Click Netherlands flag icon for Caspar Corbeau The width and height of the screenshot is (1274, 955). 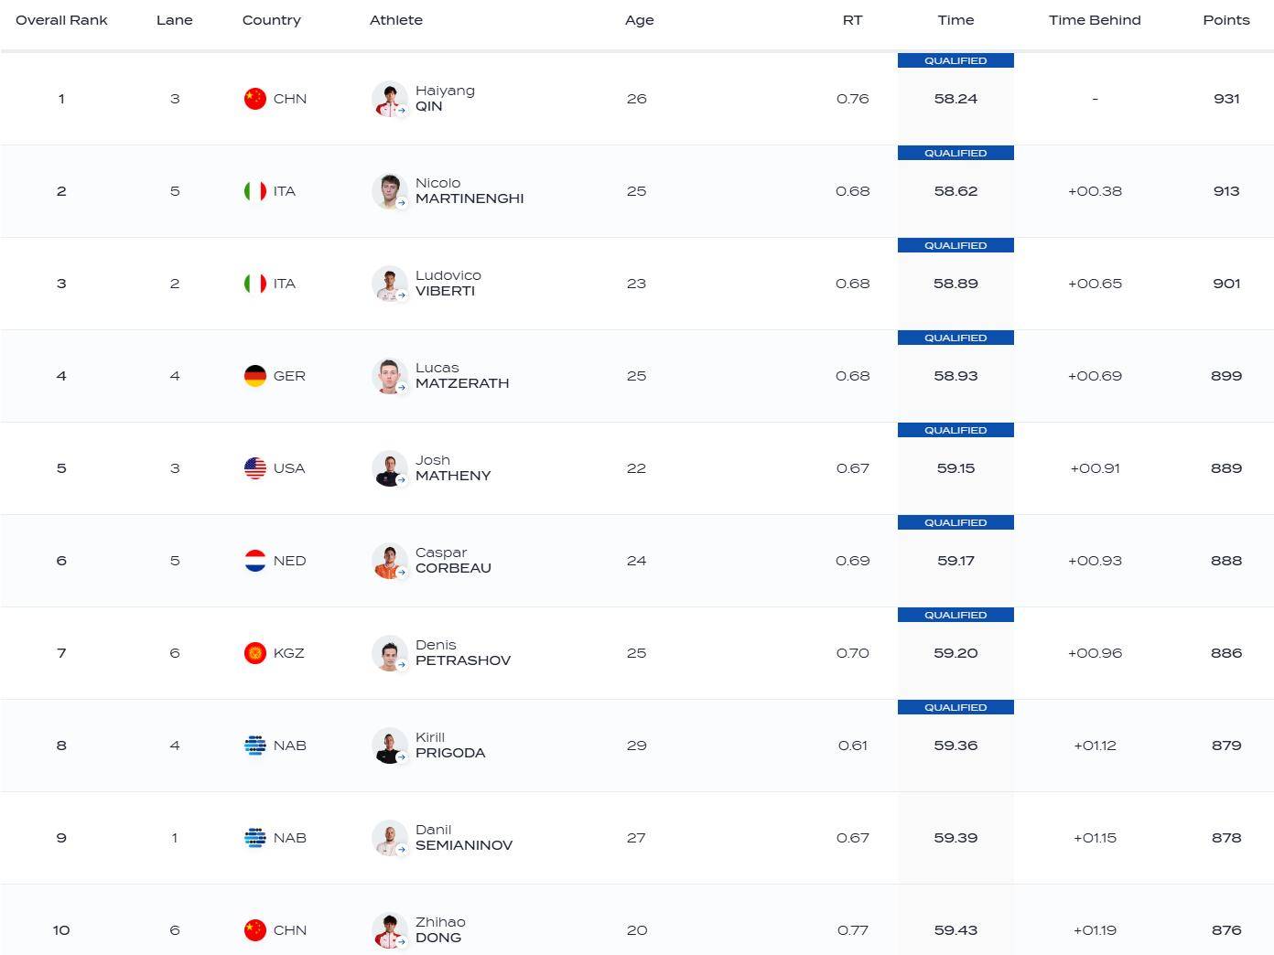tap(254, 561)
